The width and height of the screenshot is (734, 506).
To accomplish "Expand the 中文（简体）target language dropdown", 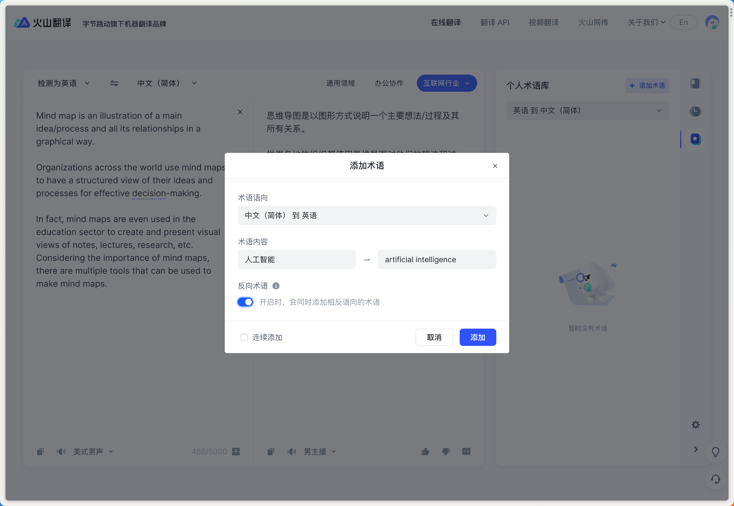I will [167, 83].
